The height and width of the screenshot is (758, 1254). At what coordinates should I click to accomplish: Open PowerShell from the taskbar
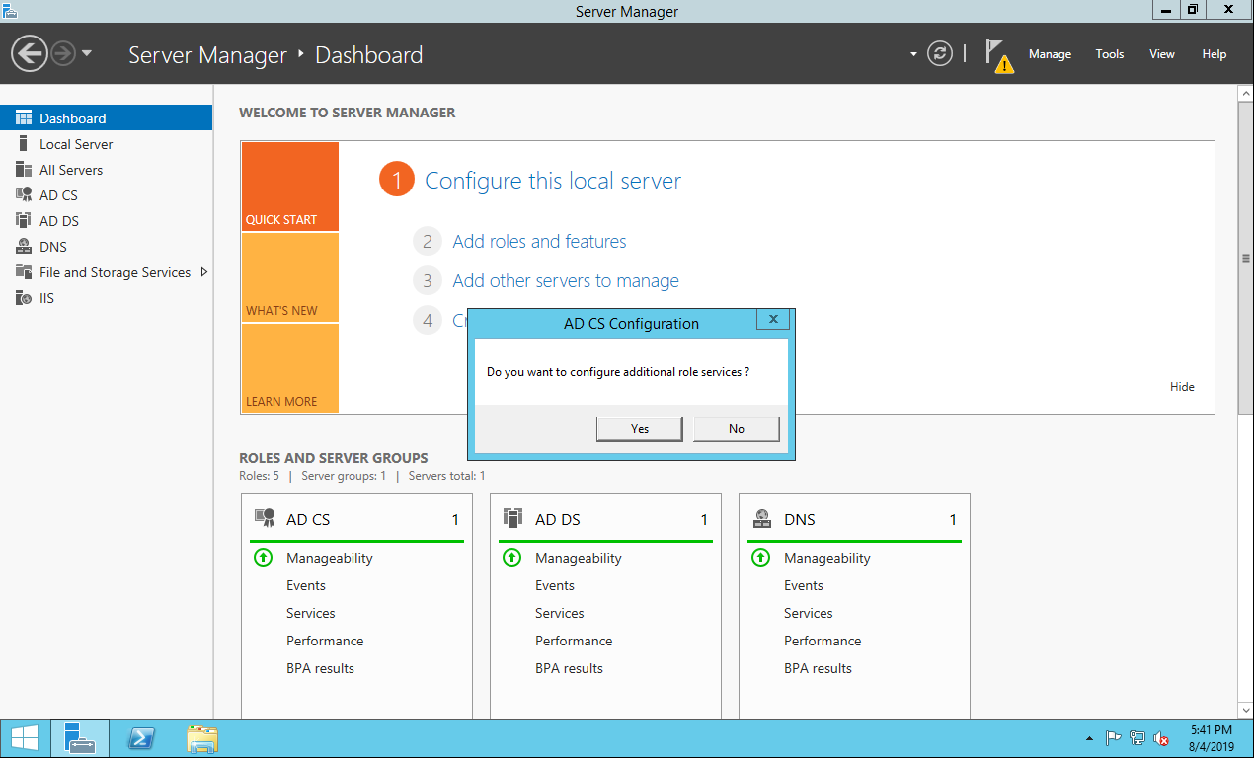click(x=141, y=738)
